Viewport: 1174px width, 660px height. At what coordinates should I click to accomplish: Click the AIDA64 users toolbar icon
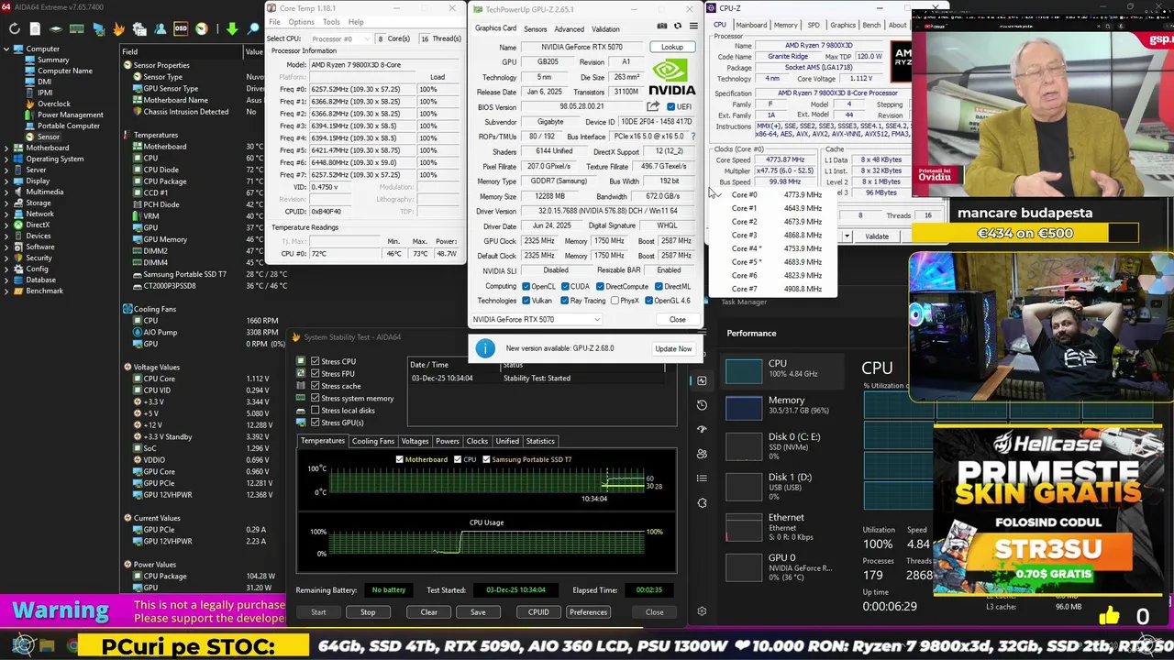[161, 28]
